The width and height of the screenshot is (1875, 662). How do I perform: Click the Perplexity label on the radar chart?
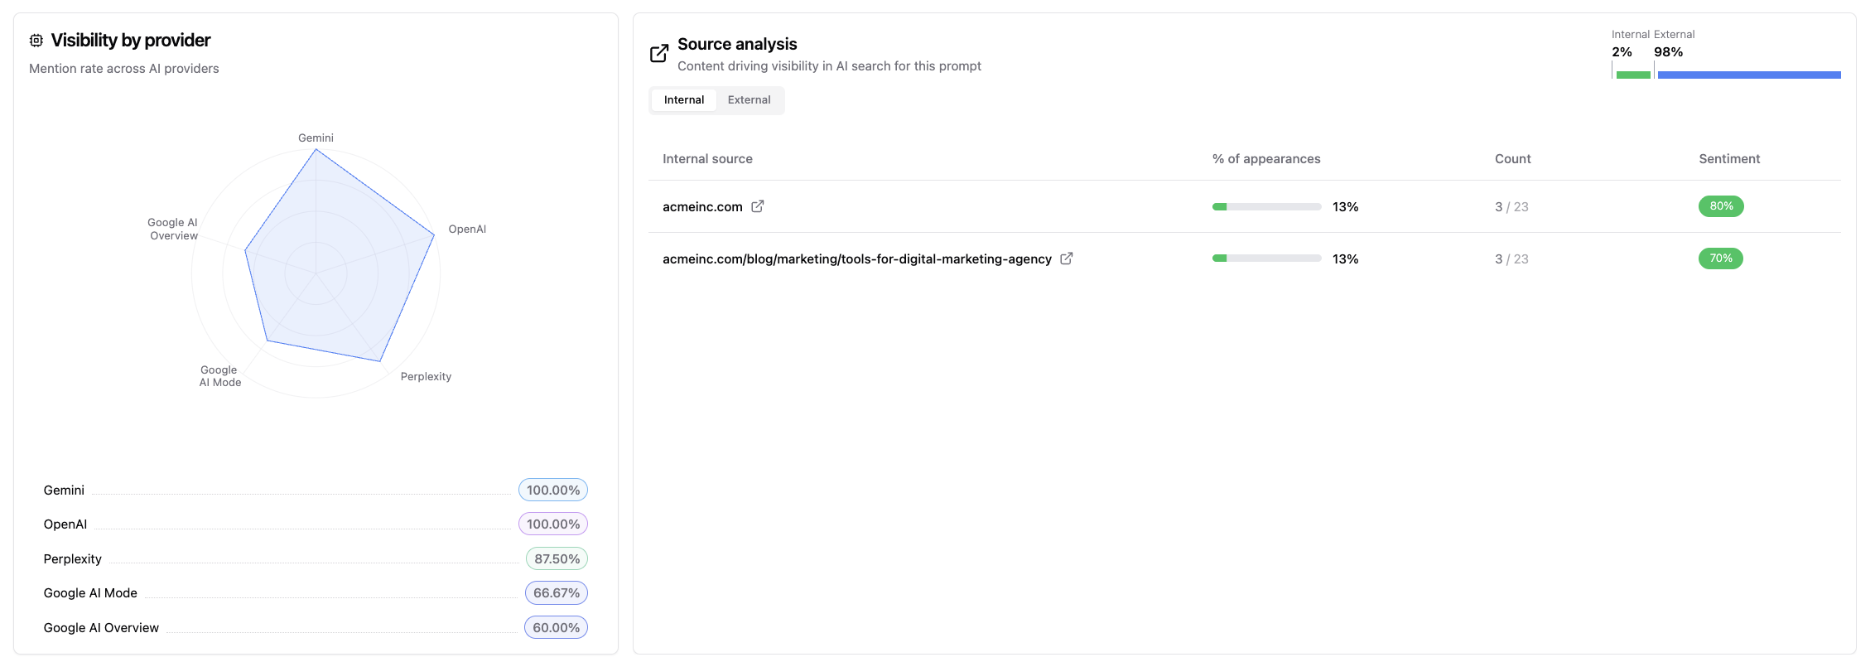[x=426, y=377]
